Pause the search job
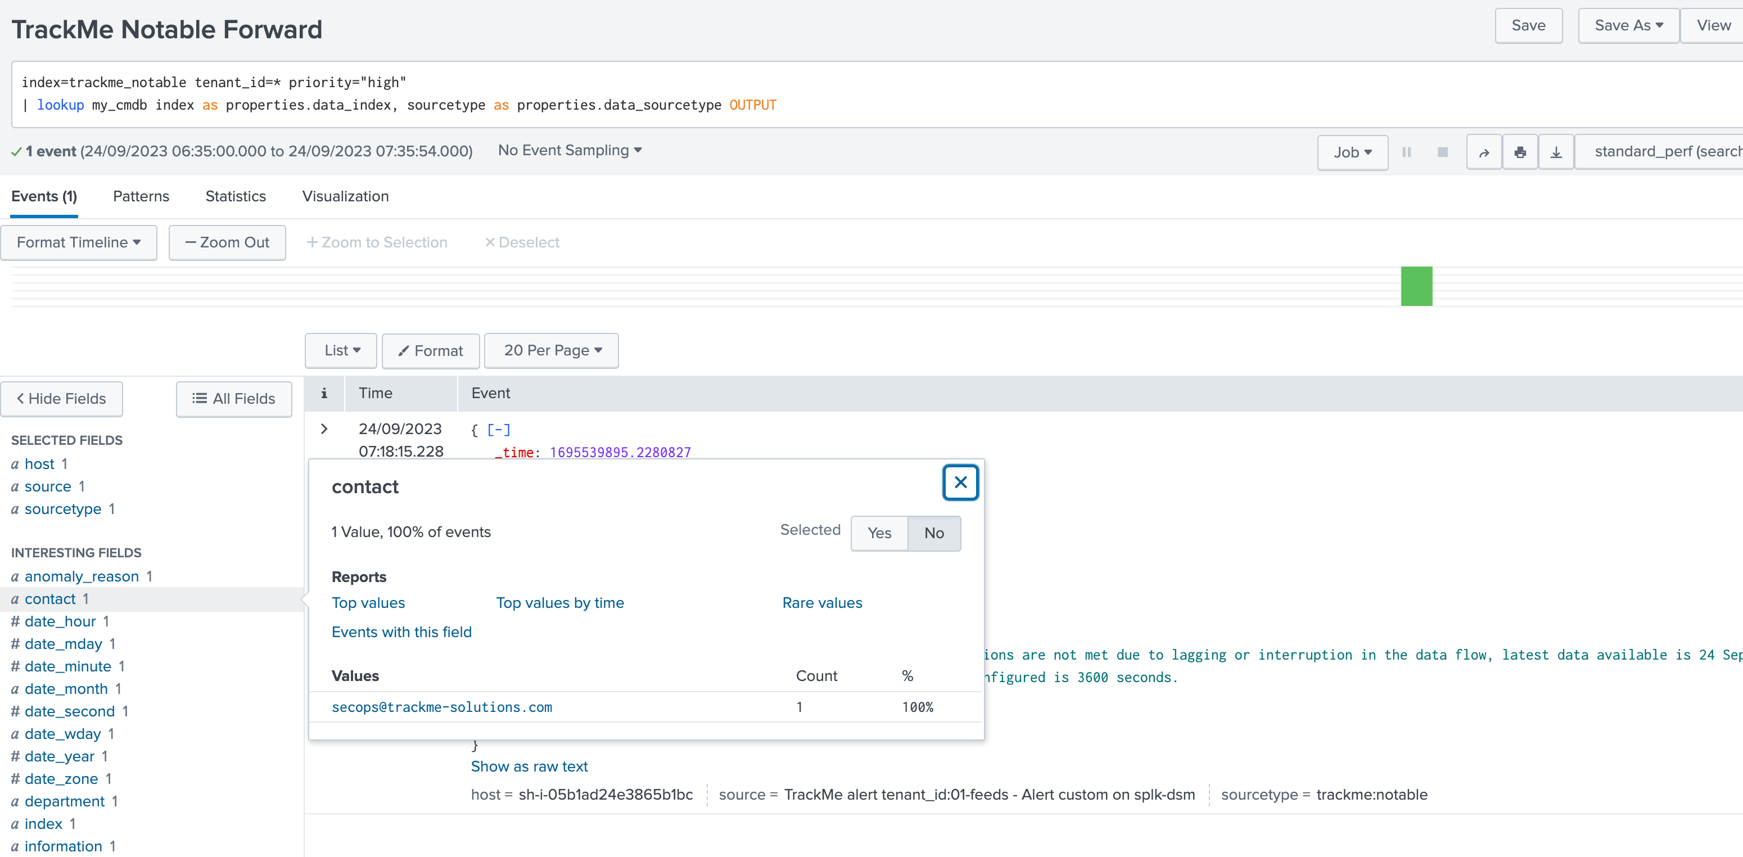The width and height of the screenshot is (1743, 857). coord(1406,152)
